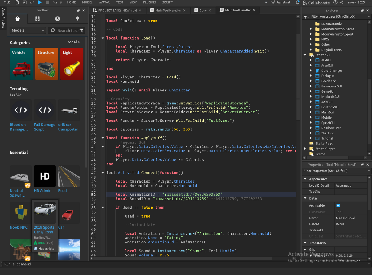Click the Redo arrow icon
Image resolution: width=372 pixels, height=275 pixels.
point(32,2)
